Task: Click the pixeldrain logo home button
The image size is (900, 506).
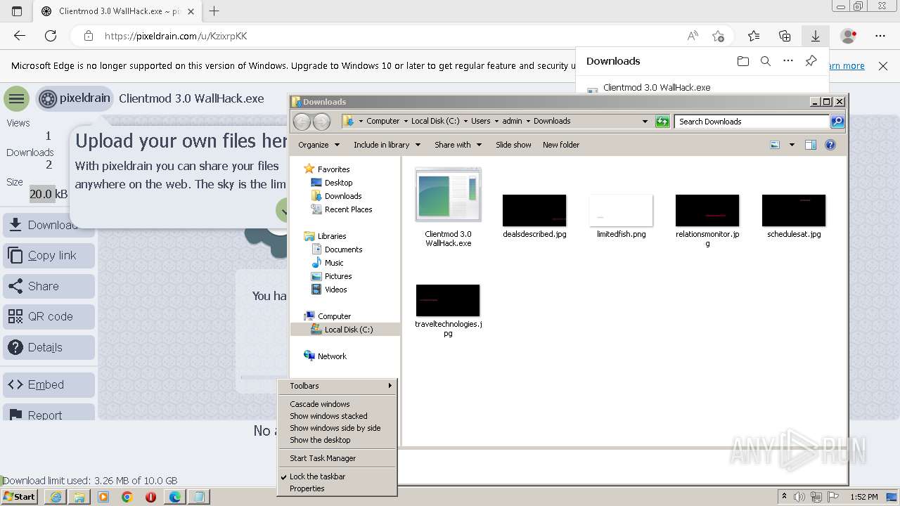Action: 75,98
